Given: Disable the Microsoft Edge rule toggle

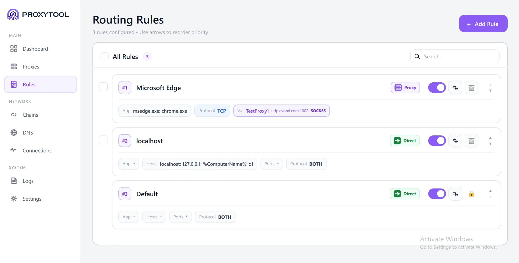Looking at the screenshot, I should pyautogui.click(x=437, y=87).
